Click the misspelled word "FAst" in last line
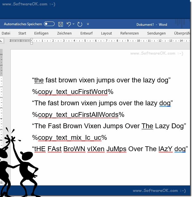192x197 pixels. coord(55,149)
